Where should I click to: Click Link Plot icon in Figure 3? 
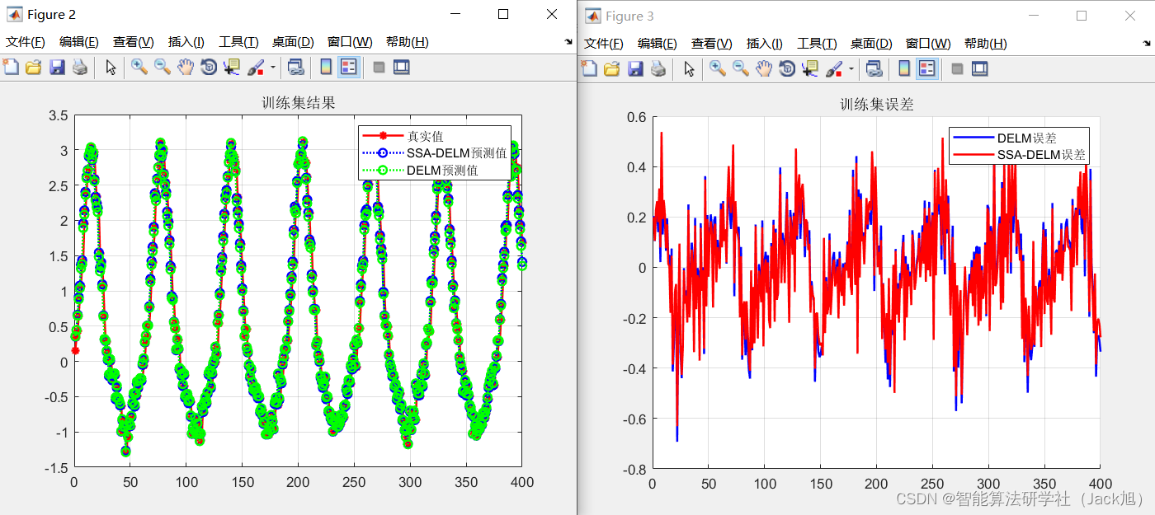(x=874, y=68)
